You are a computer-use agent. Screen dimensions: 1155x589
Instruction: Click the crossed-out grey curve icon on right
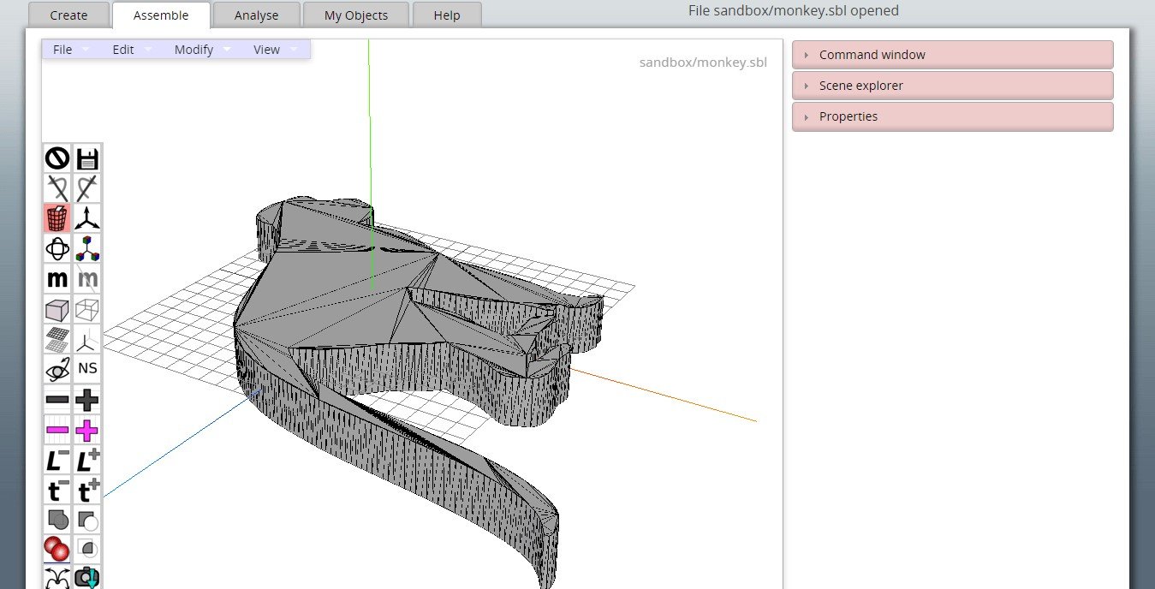pyautogui.click(x=87, y=188)
